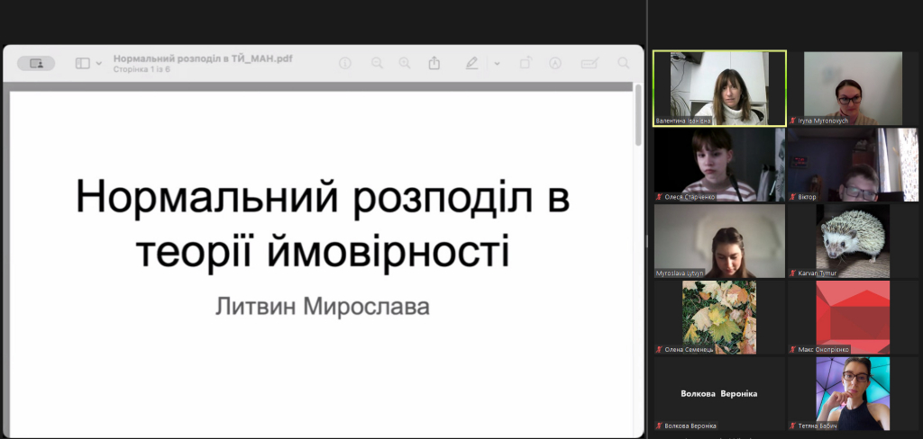The width and height of the screenshot is (923, 439).
Task: Click the search magnifier in the PDF toolbar
Action: [623, 64]
